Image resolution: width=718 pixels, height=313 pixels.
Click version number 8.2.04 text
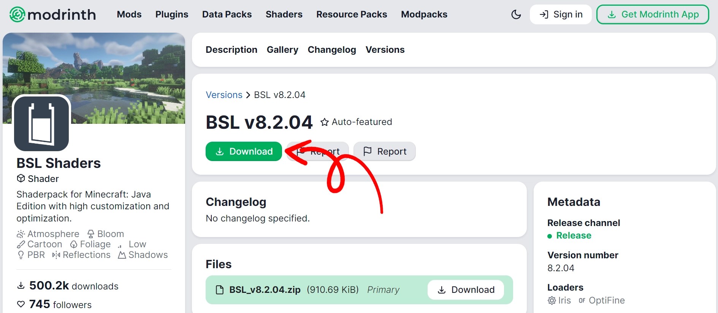tap(561, 268)
